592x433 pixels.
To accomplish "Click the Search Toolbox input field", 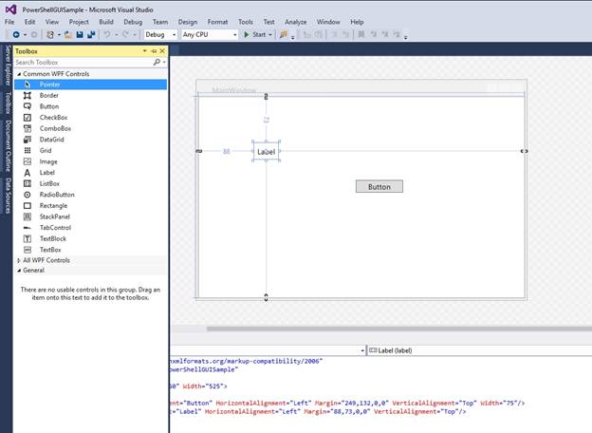I will [83, 63].
